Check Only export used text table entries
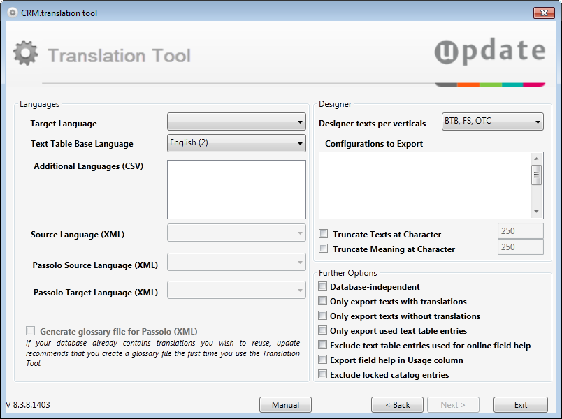This screenshot has height=419, width=562. (x=322, y=330)
